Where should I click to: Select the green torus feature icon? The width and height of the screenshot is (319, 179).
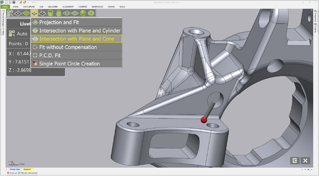pyautogui.click(x=91, y=14)
